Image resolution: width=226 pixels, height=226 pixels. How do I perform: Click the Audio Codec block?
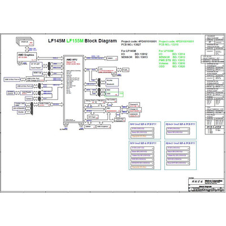tap(44, 105)
